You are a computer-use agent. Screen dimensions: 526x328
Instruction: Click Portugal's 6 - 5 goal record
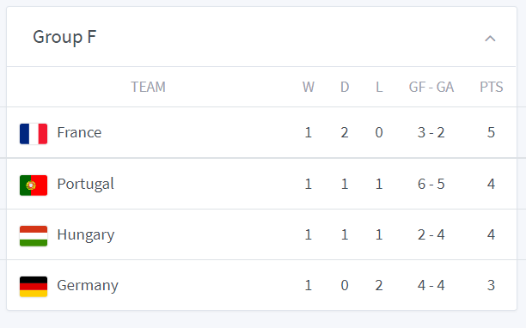(x=431, y=185)
